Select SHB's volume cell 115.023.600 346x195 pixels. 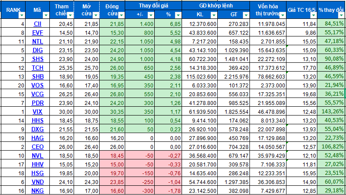click(200, 76)
